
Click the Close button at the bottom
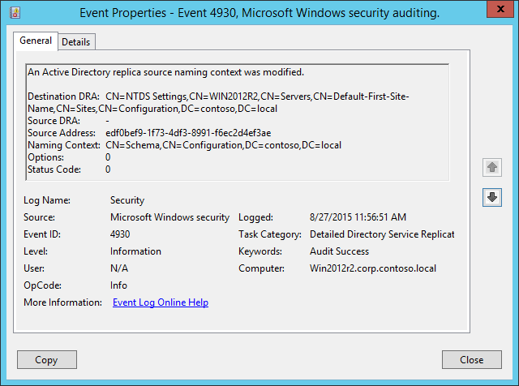coord(471,359)
